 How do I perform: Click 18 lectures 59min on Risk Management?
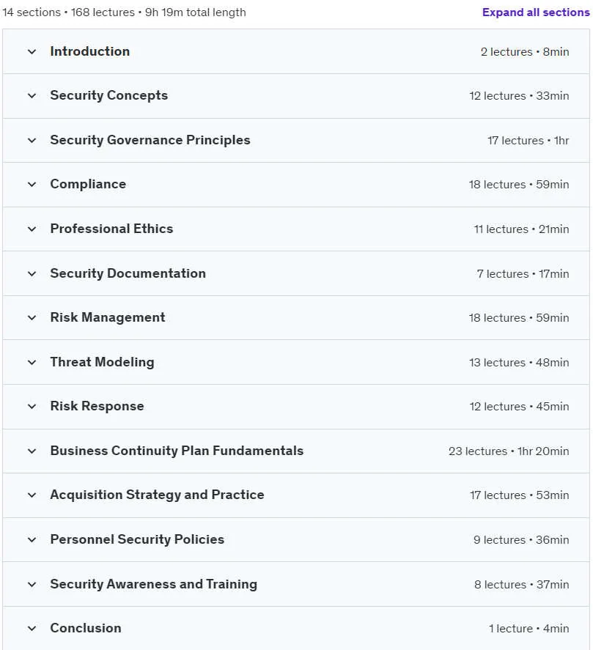click(519, 318)
